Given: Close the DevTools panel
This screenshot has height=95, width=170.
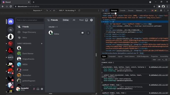Looking at the screenshot, I should pos(168,11).
